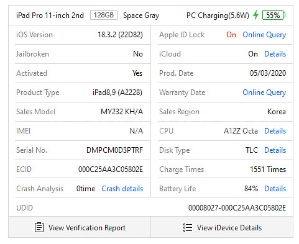Open View Verification Report

(x=80, y=227)
